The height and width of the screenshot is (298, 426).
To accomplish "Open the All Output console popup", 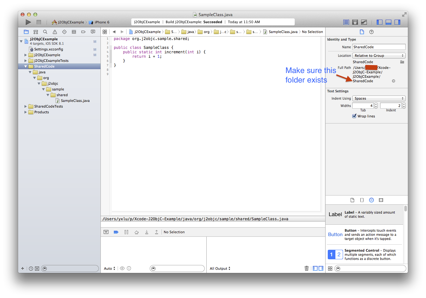I will 220,268.
